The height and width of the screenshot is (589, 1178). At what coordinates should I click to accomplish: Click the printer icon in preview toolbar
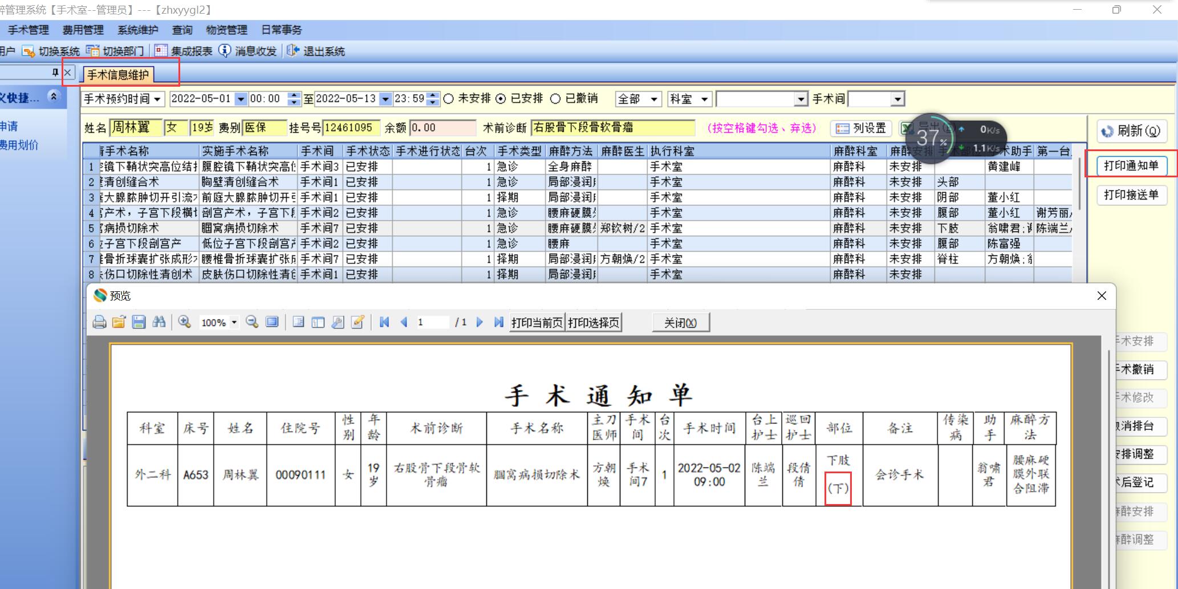(99, 322)
